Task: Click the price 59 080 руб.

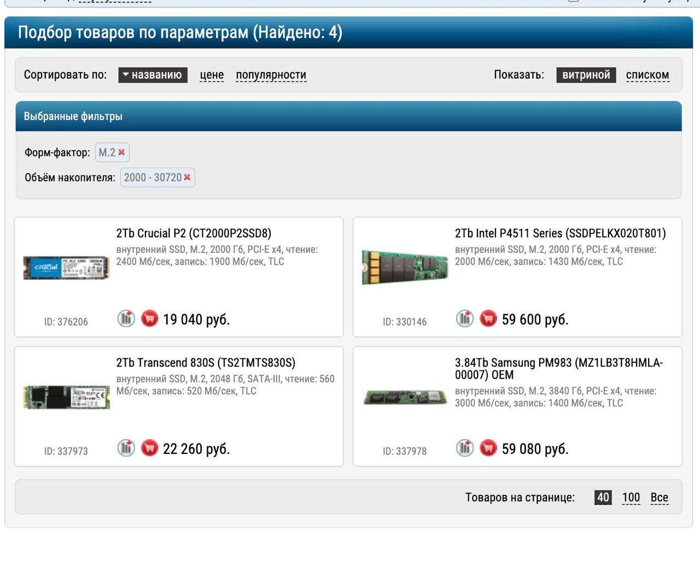Action: (x=535, y=449)
